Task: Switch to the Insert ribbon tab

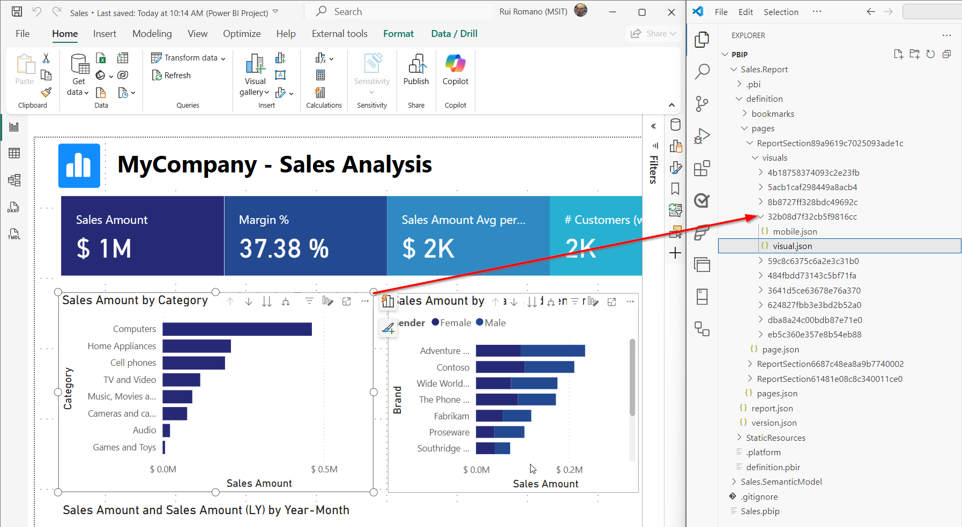Action: 105,33
